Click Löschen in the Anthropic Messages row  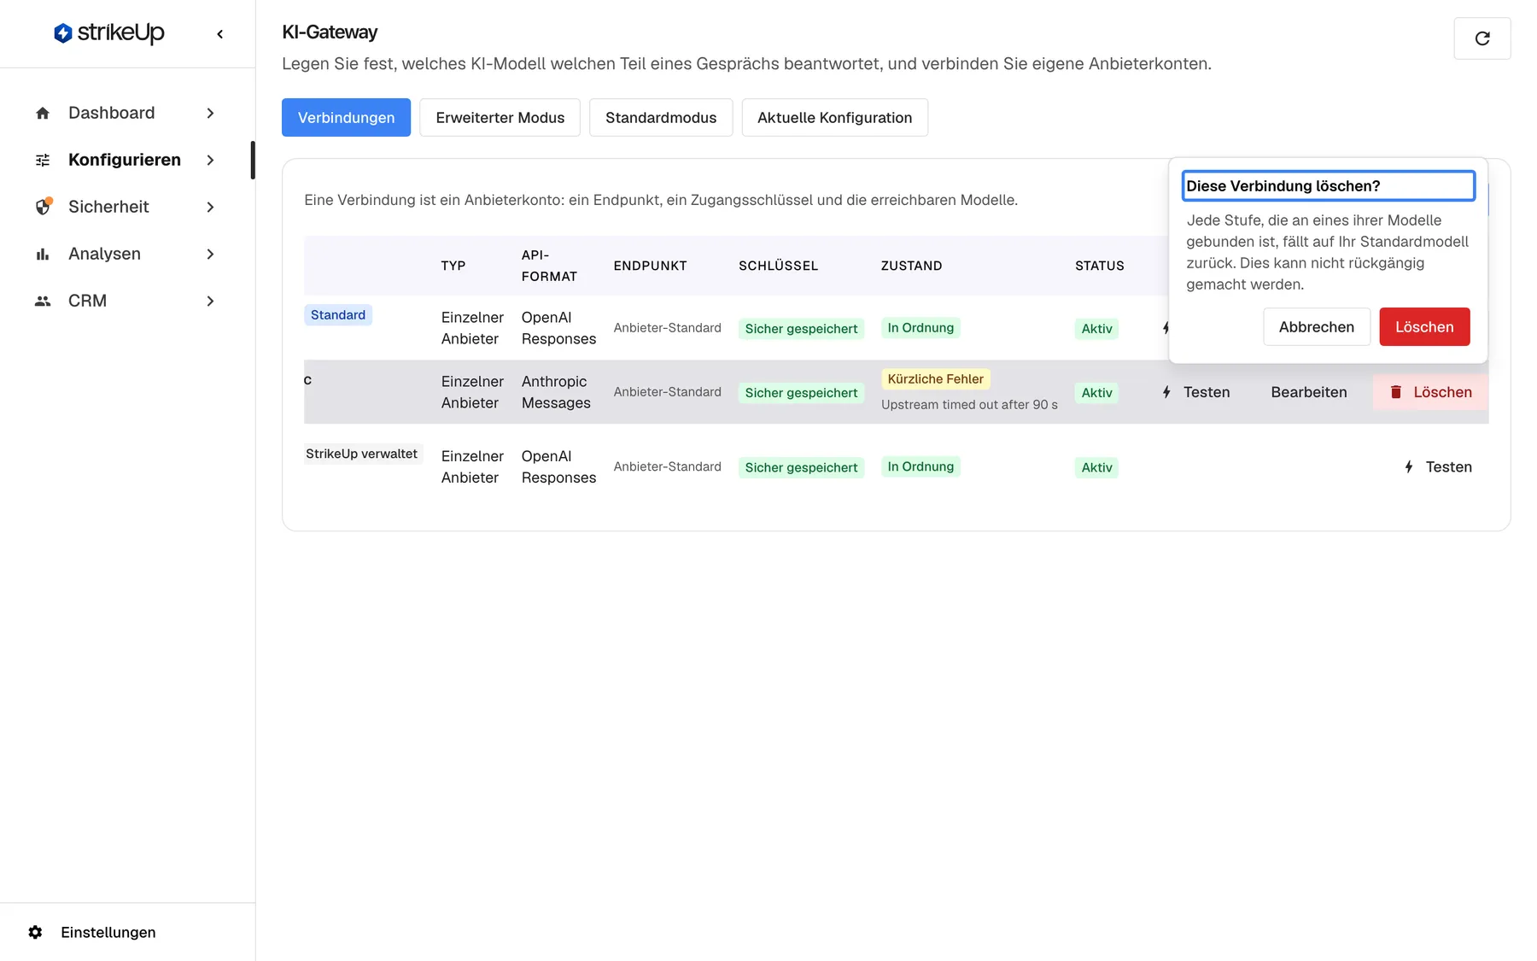(1430, 392)
